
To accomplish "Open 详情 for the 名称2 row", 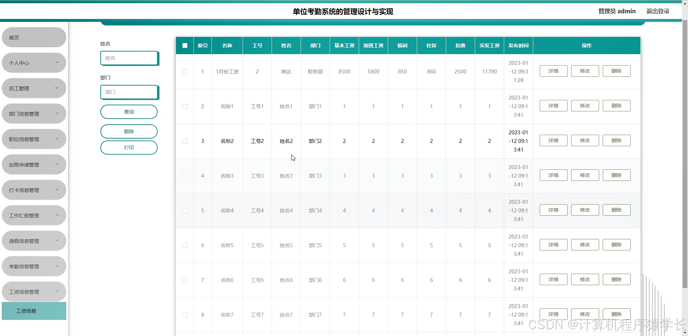I will 554,140.
